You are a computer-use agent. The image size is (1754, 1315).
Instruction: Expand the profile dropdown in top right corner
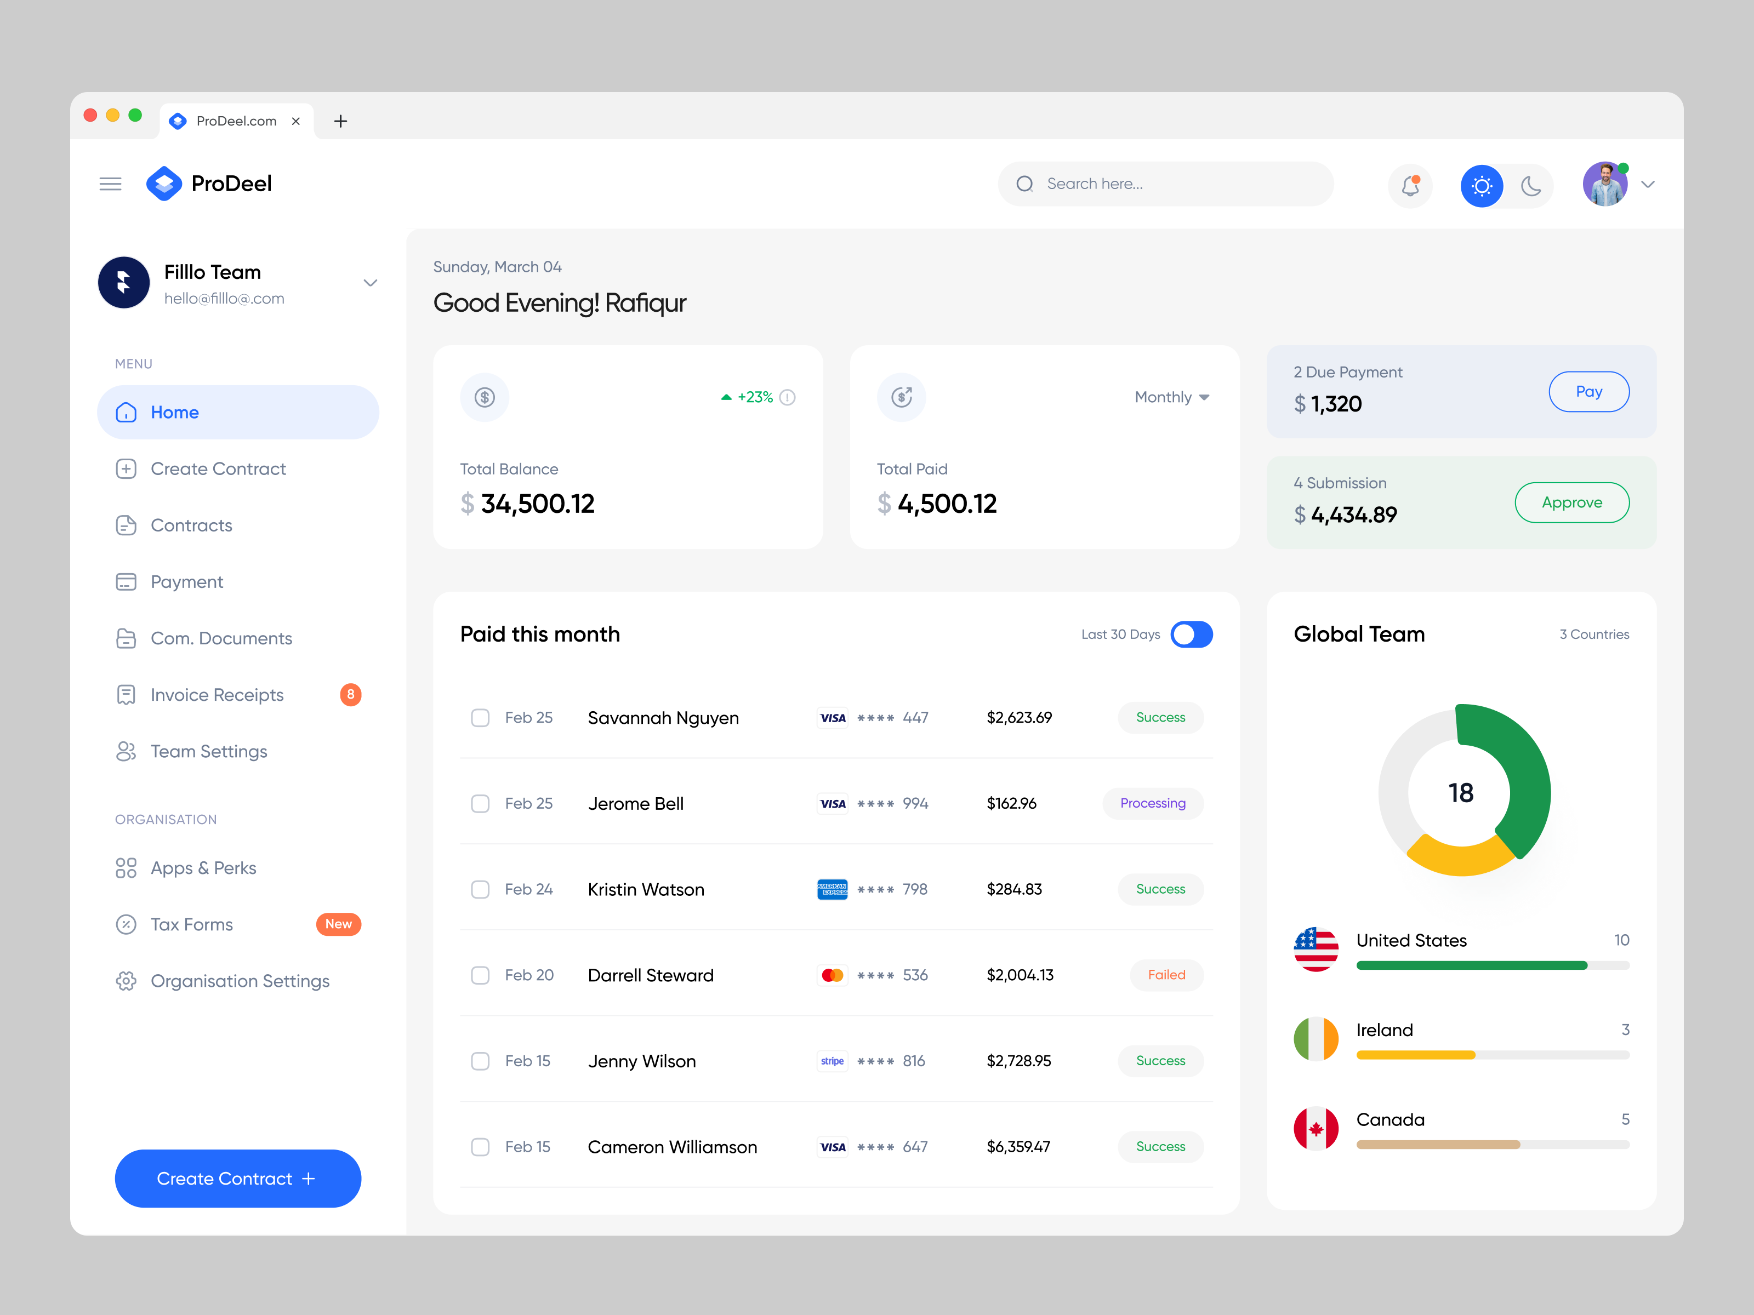(1649, 185)
